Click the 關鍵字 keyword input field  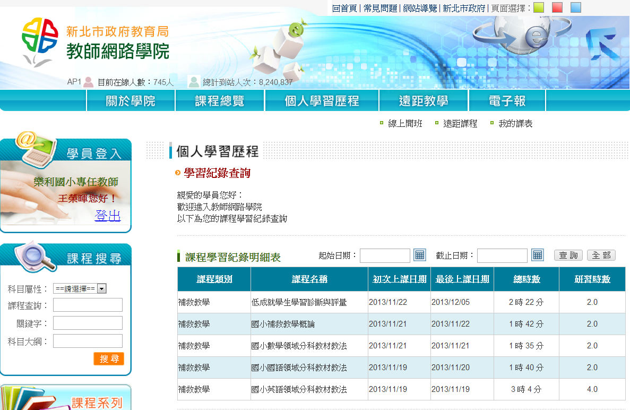[x=88, y=323]
